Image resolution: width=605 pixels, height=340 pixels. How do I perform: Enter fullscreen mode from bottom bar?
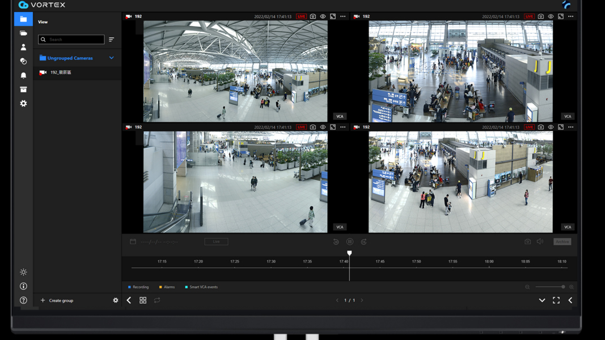[x=556, y=300]
